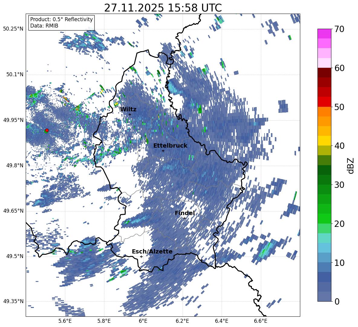Click the 5.8°E longitude label
Image resolution: width=358 pixels, height=327 pixels.
point(104,321)
